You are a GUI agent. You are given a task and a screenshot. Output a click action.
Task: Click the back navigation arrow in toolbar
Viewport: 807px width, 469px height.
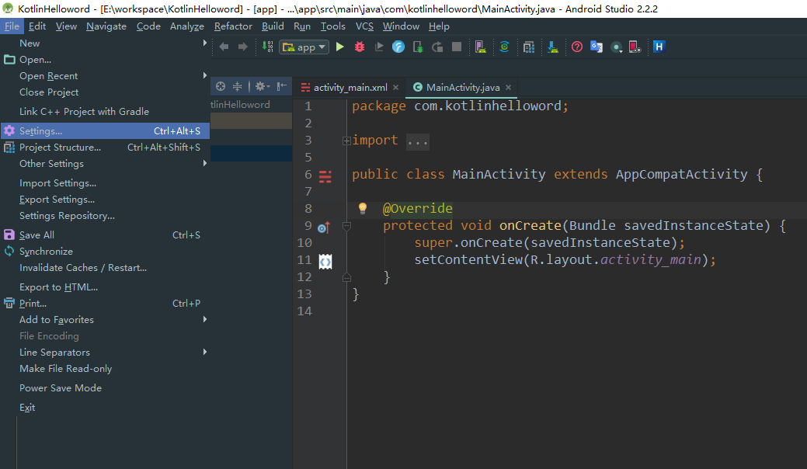[x=224, y=47]
